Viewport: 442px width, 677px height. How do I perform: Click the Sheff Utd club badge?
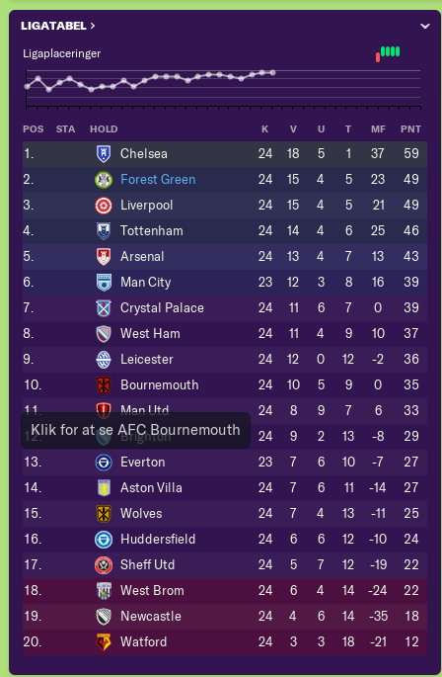pyautogui.click(x=104, y=564)
